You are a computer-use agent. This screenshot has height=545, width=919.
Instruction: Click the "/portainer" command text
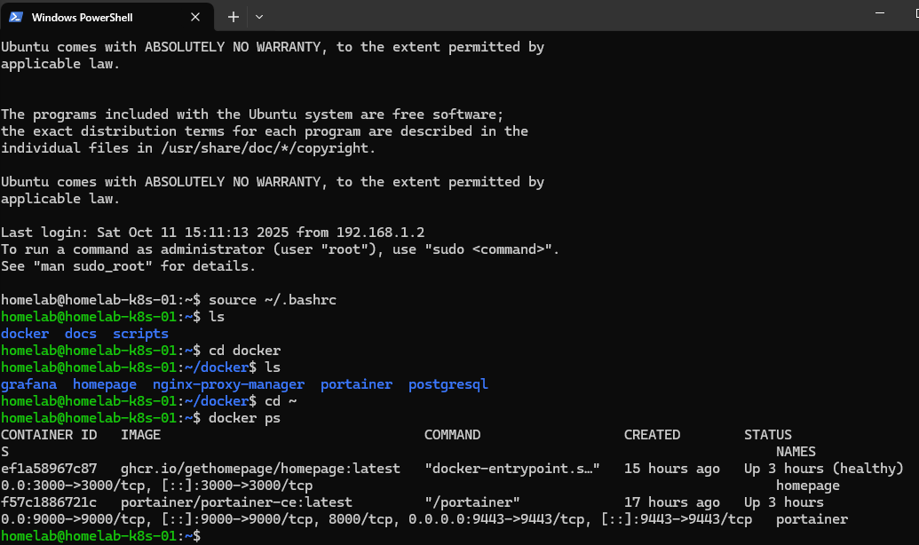[x=472, y=502]
